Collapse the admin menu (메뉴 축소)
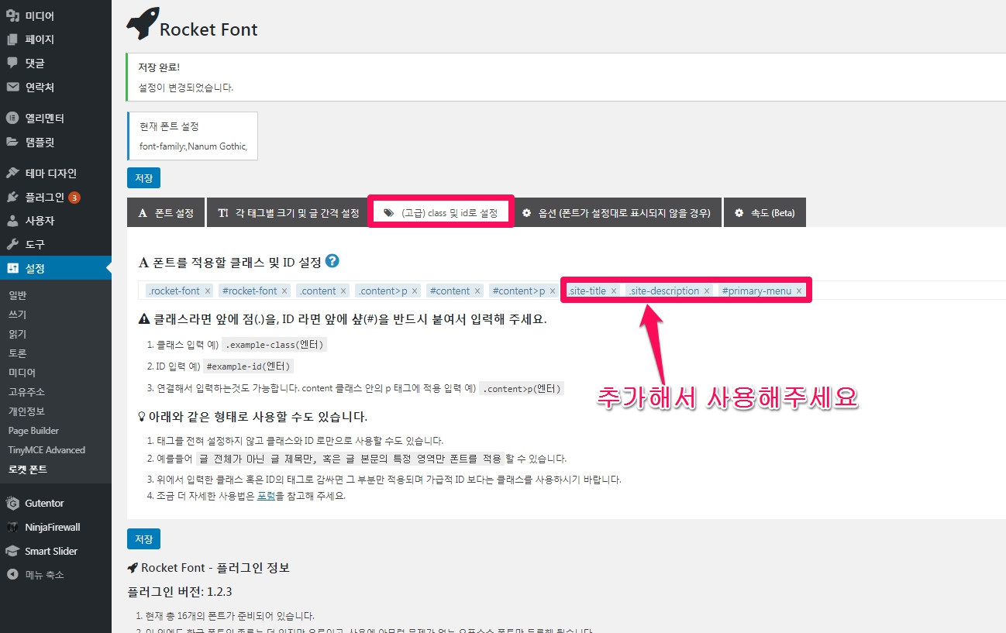 44,575
